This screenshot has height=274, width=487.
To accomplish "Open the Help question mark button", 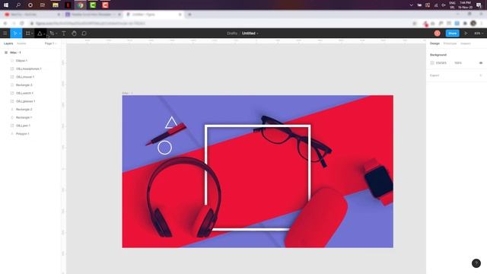I will pos(476,263).
